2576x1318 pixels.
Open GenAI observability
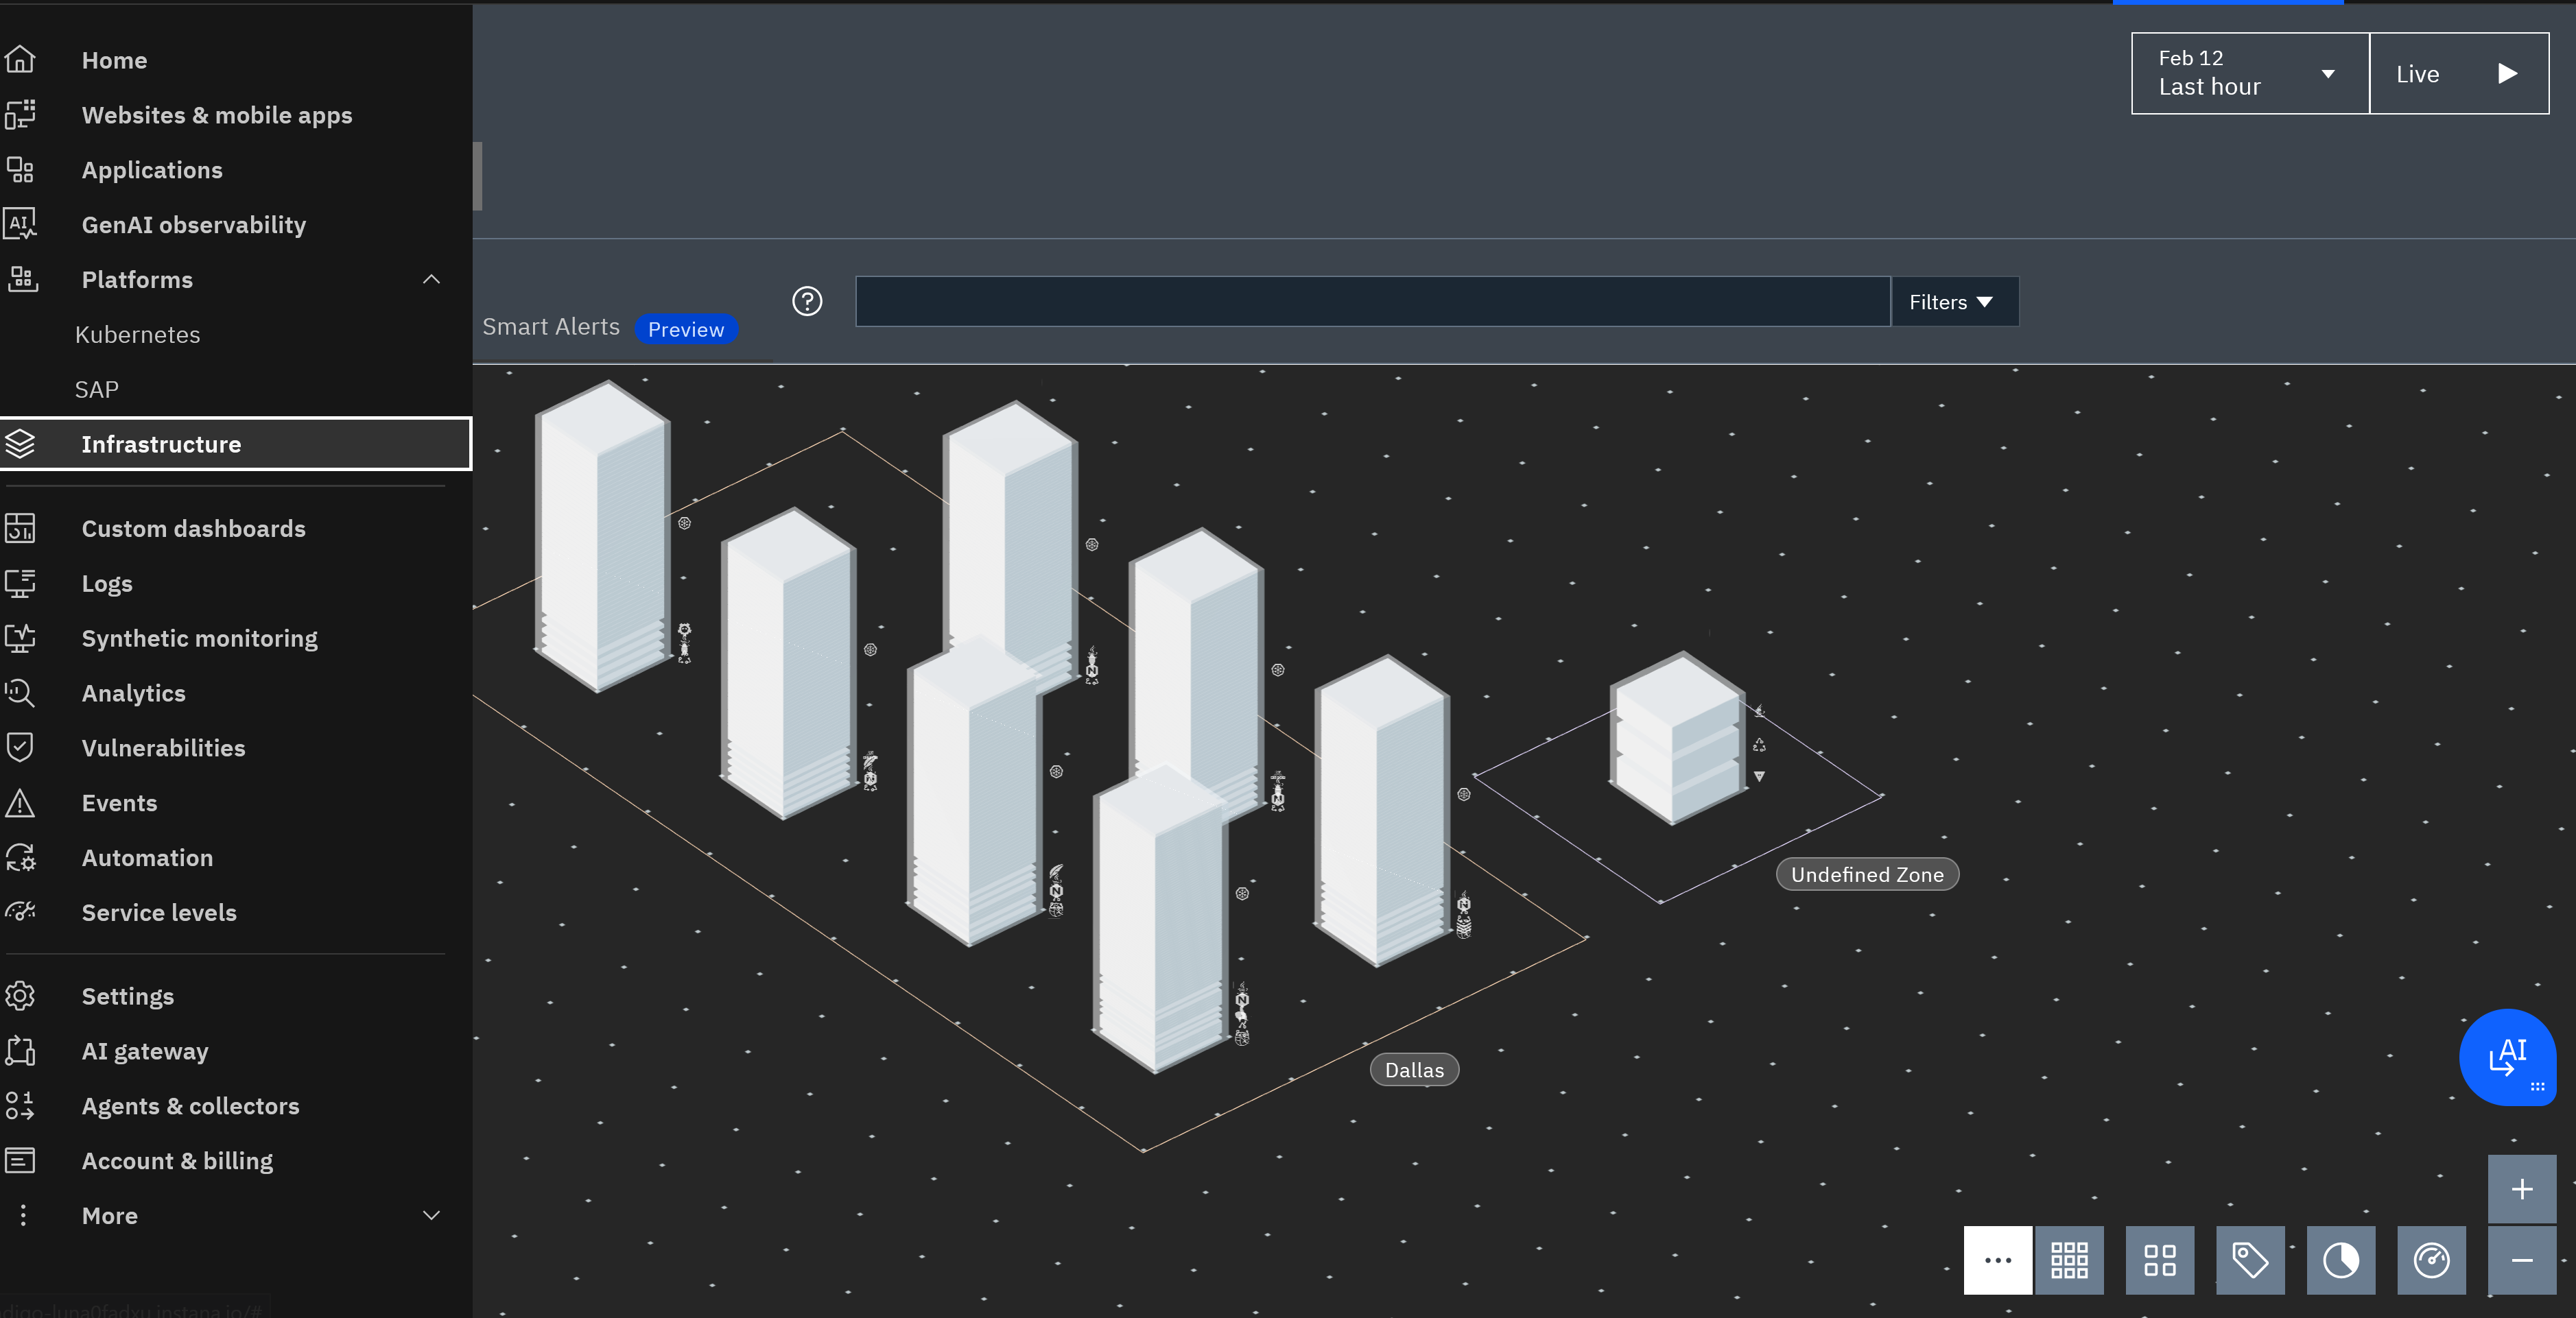(236, 225)
